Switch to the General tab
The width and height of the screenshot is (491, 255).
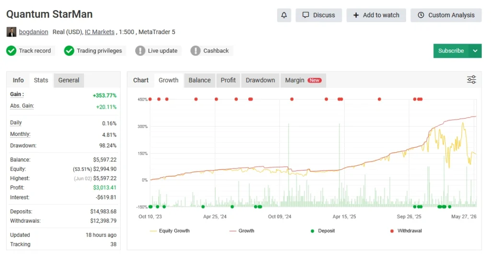click(x=69, y=80)
